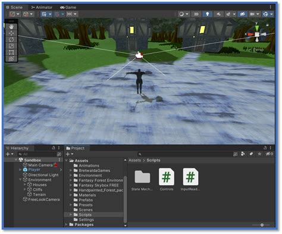Click the Assets breadcrumb link
The height and width of the screenshot is (234, 282).
coord(134,160)
